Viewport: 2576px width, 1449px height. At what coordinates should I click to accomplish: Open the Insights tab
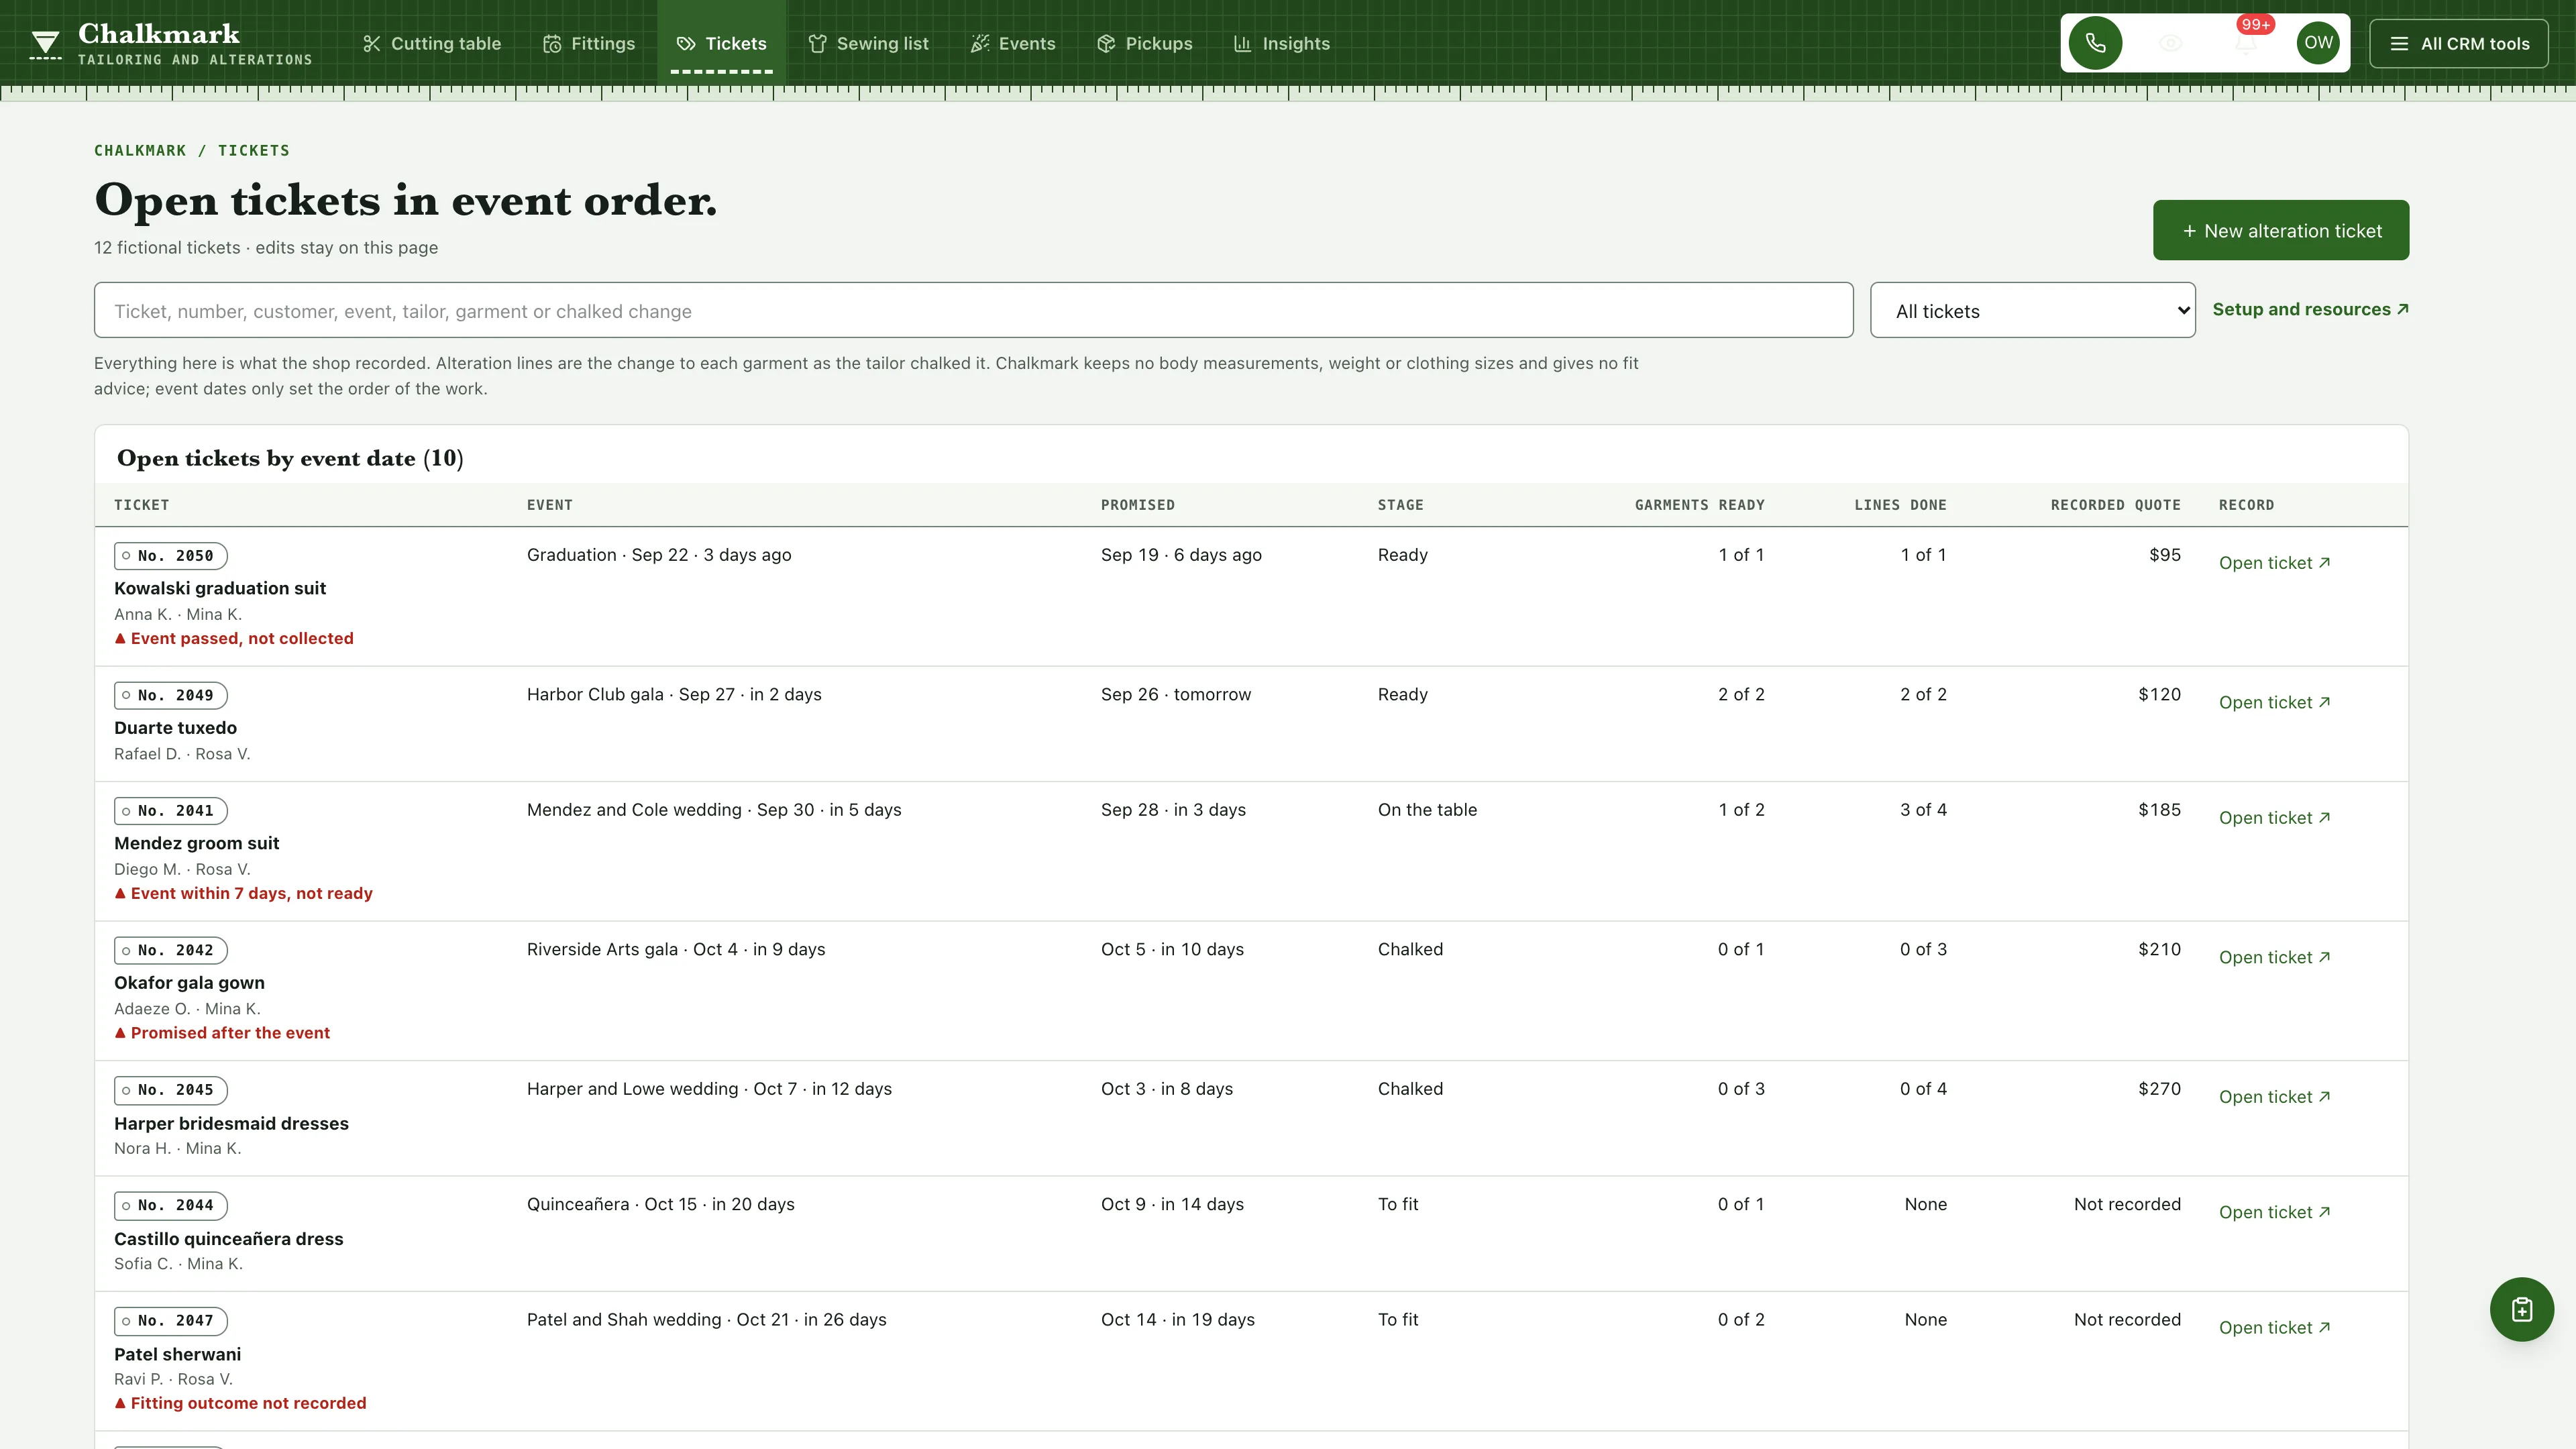1282,44
